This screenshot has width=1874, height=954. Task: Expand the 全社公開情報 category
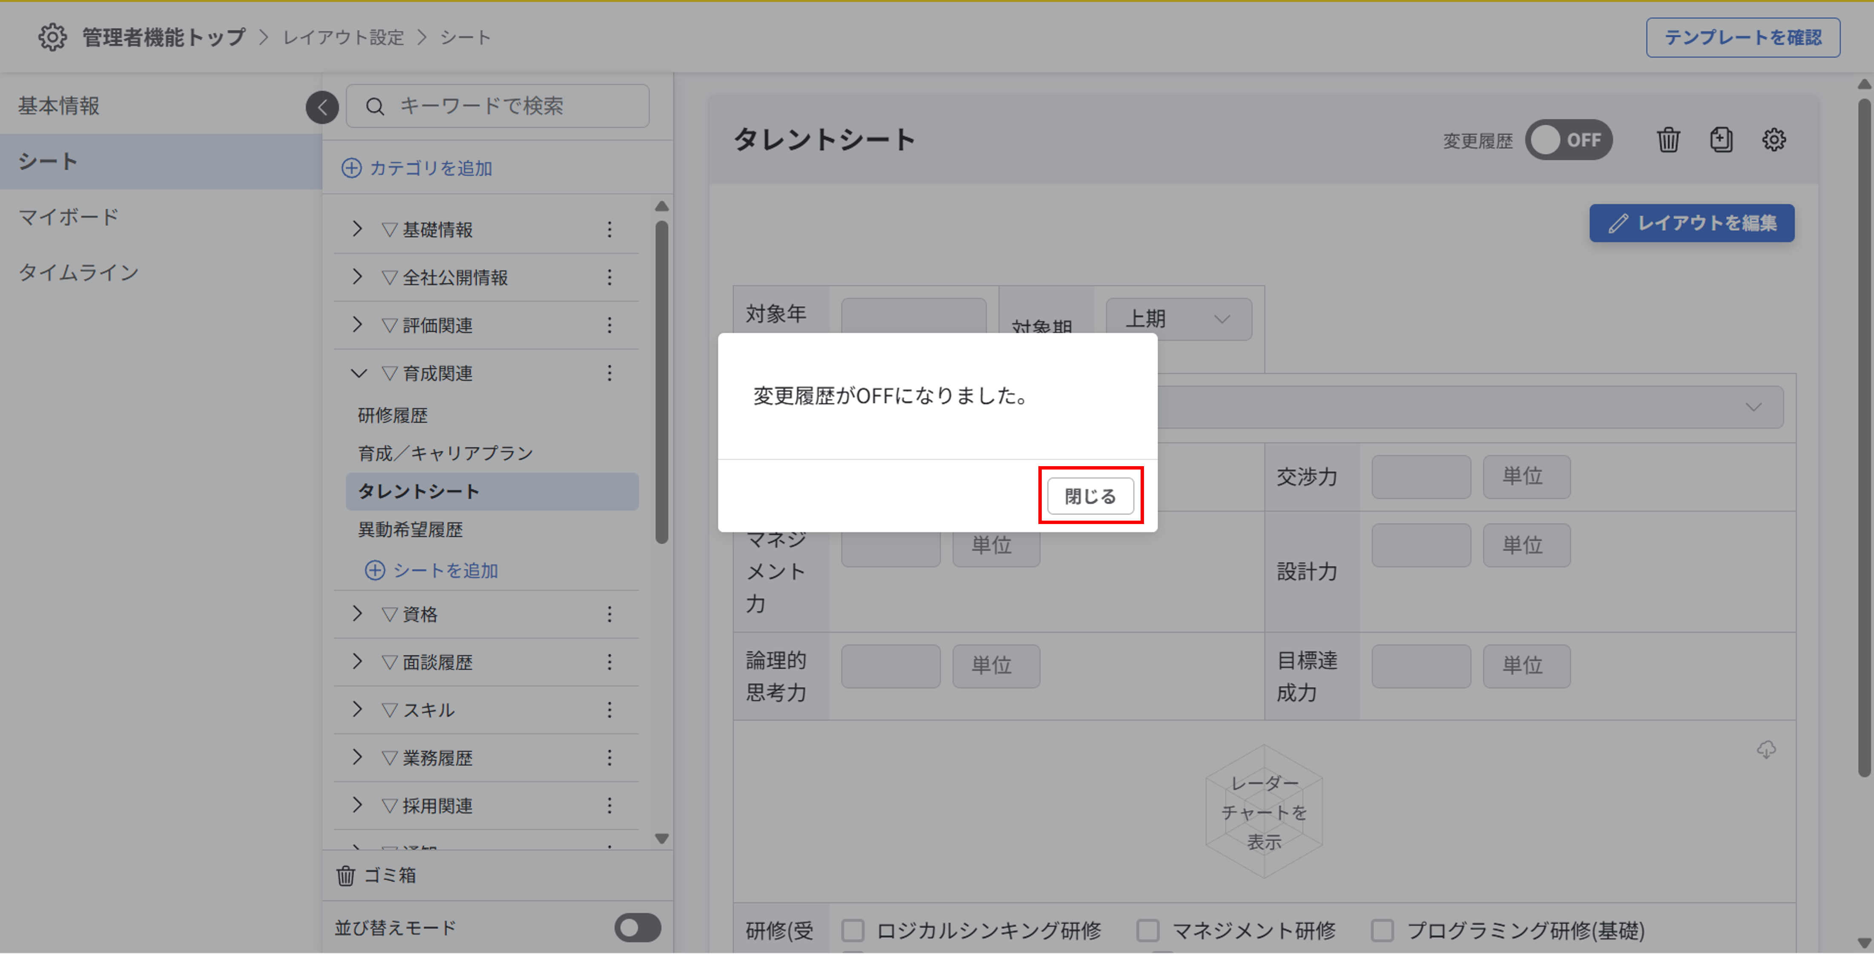click(x=357, y=277)
